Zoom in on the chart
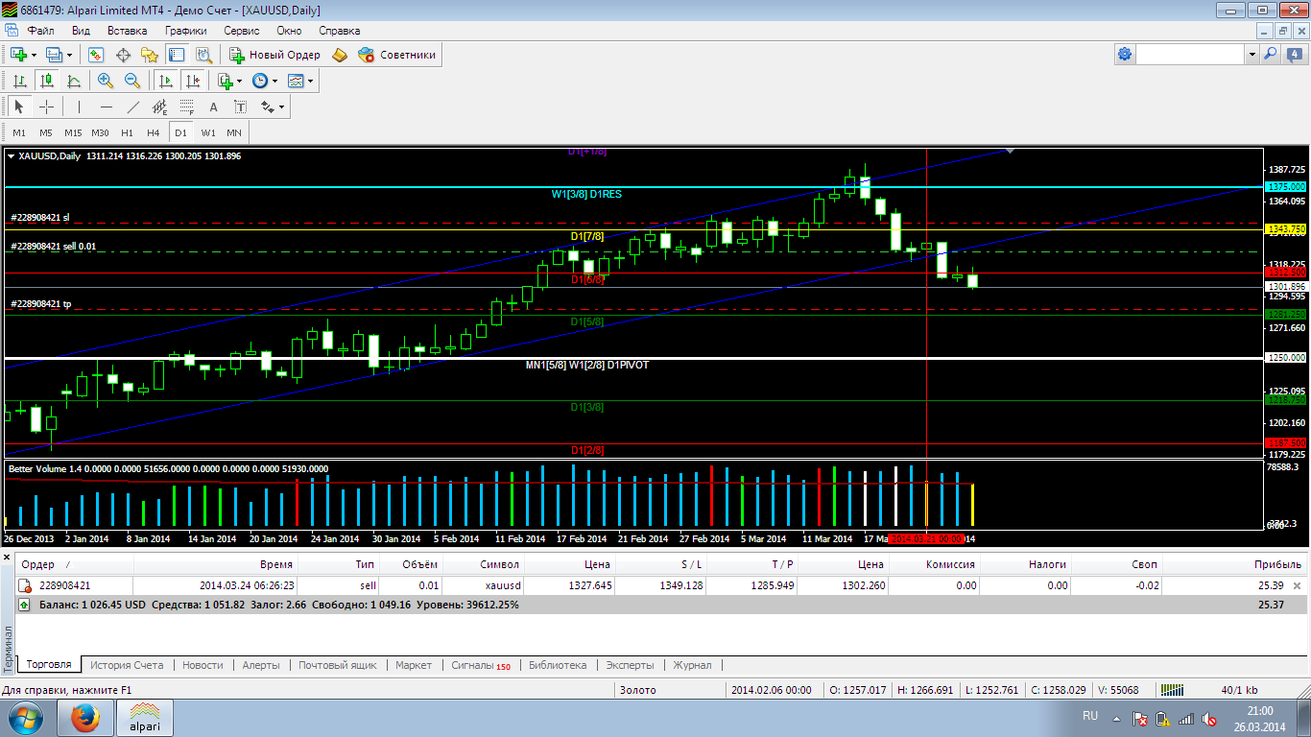Screen dimensions: 1311x737 tap(106, 81)
